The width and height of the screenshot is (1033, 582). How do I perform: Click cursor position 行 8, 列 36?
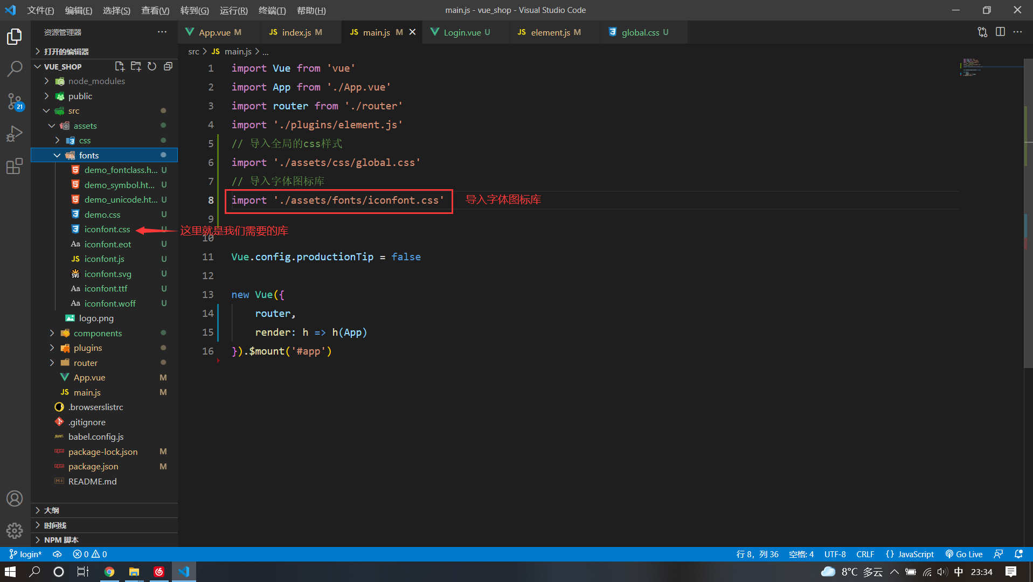(757, 554)
